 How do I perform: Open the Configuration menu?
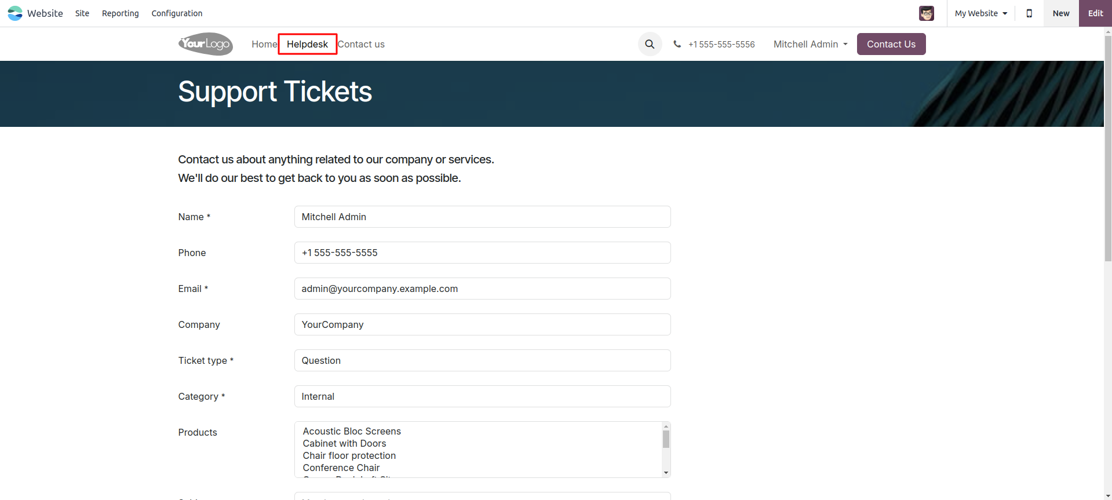[177, 13]
